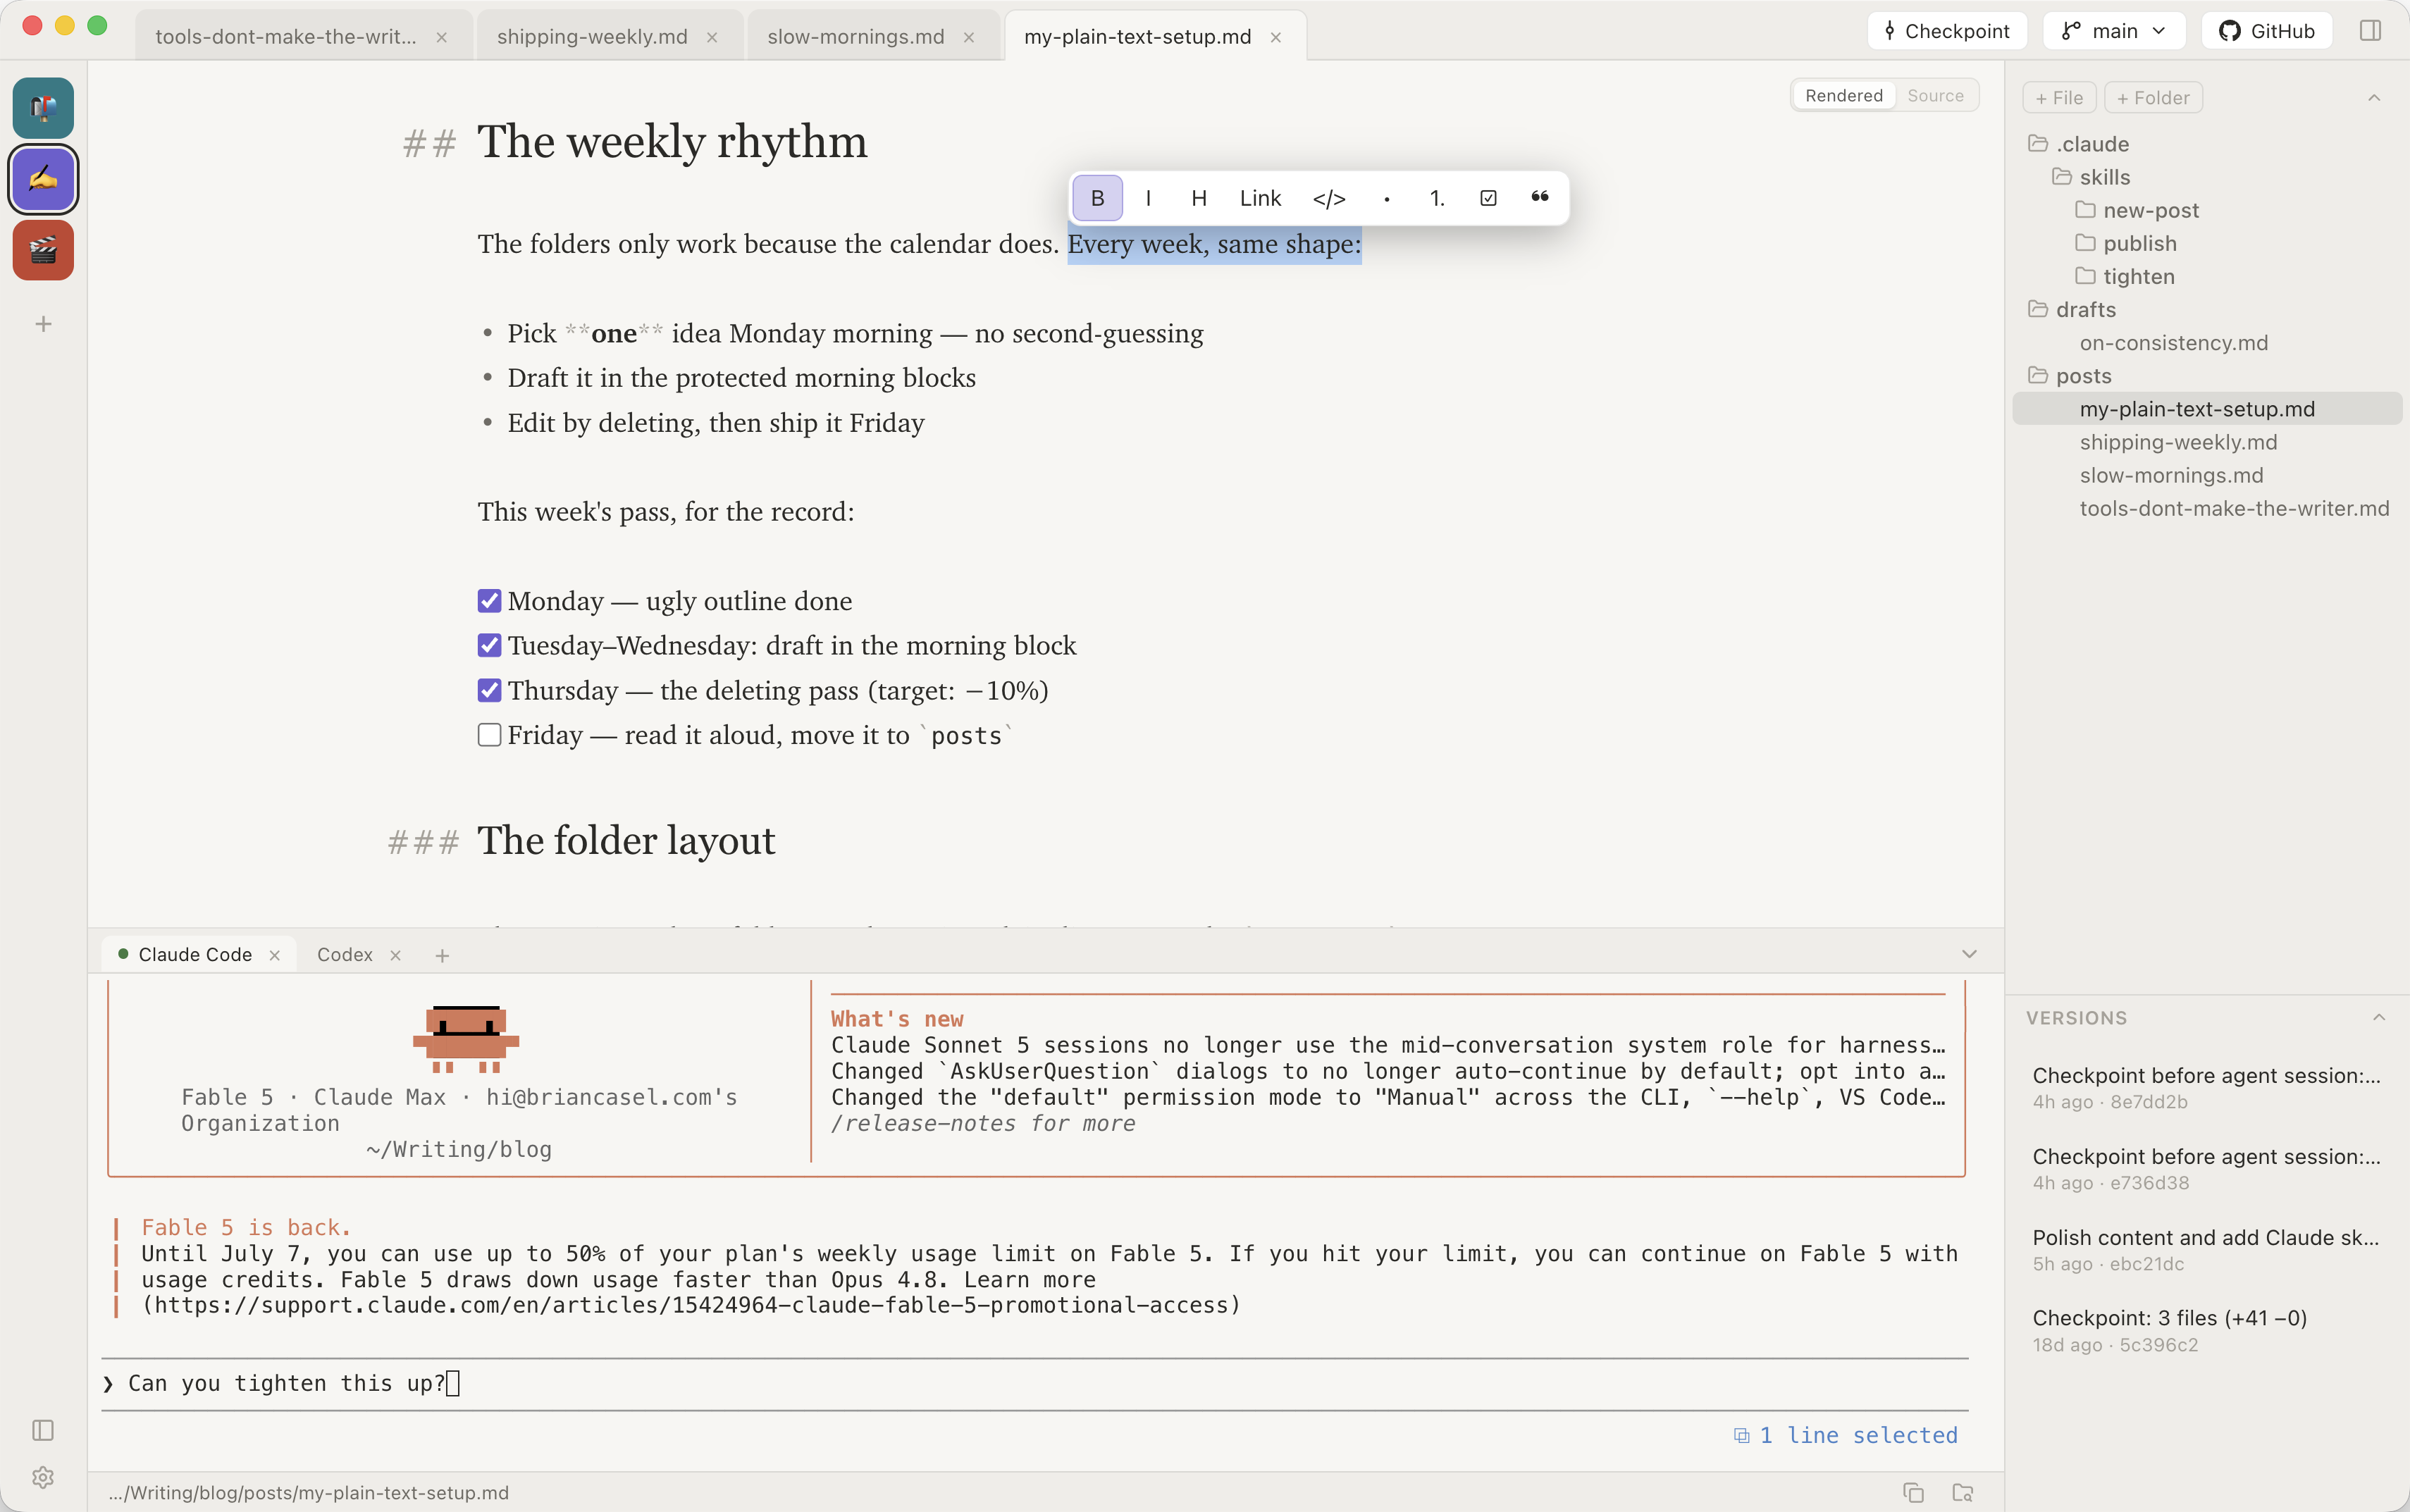Apply blockquote with quote-mark button

(x=1540, y=198)
